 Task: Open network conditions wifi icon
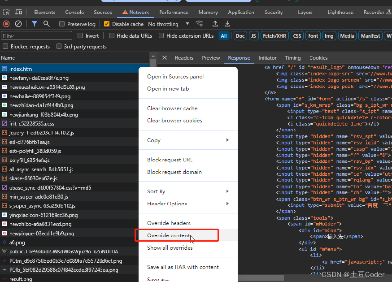[x=199, y=24]
